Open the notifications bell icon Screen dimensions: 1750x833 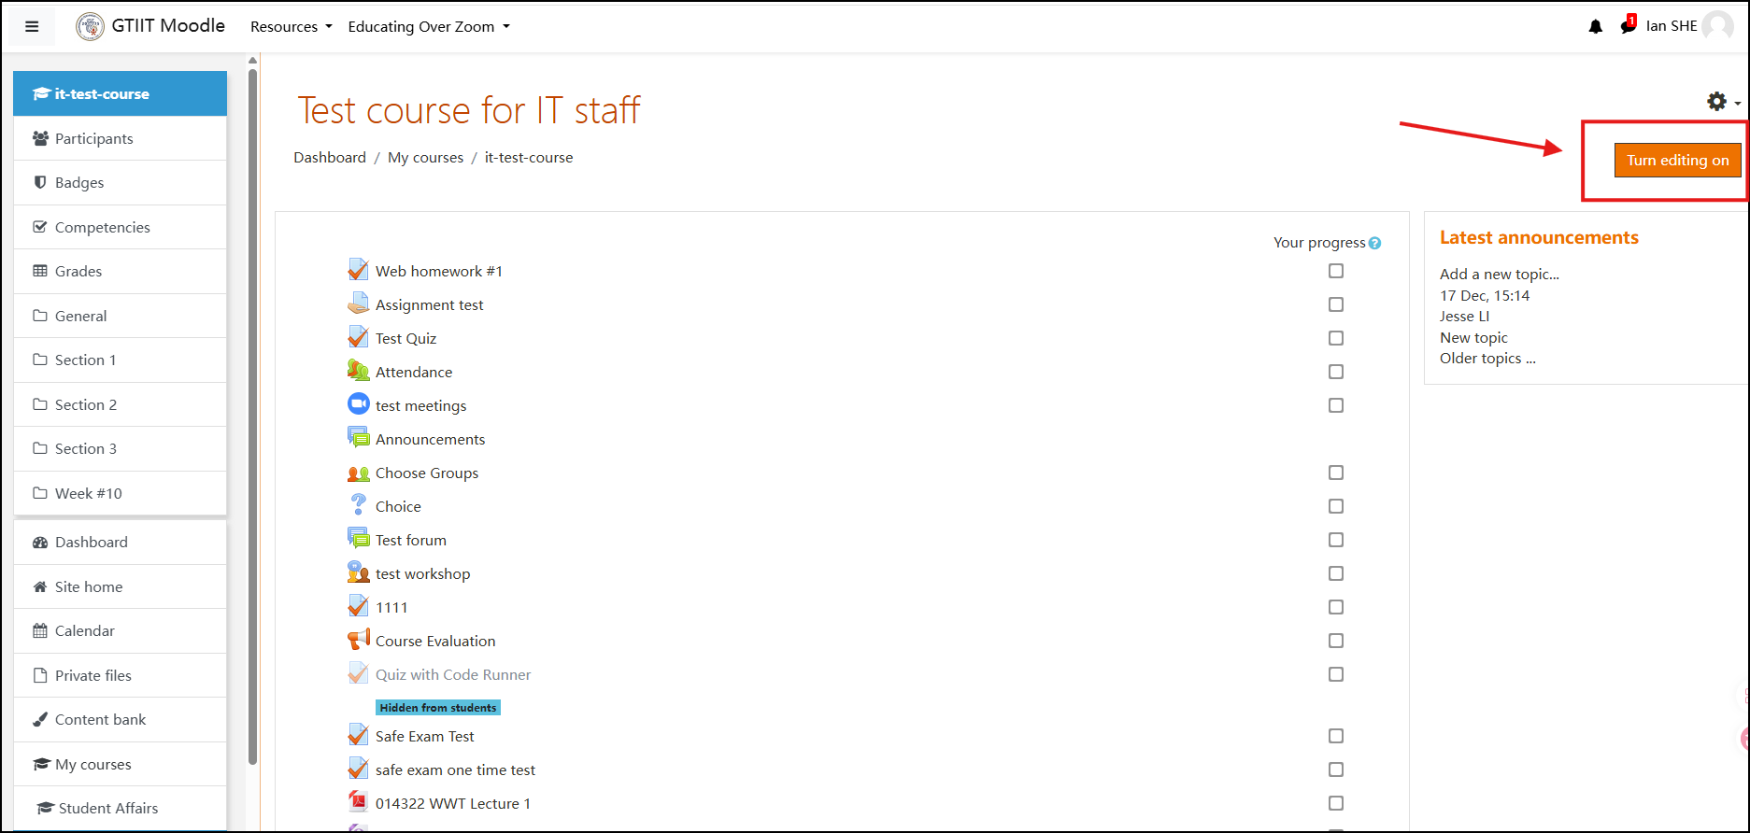(1595, 26)
